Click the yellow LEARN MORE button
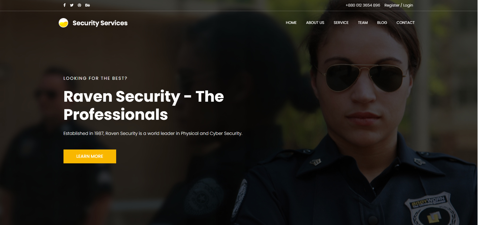This screenshot has width=478, height=225. coord(90,156)
